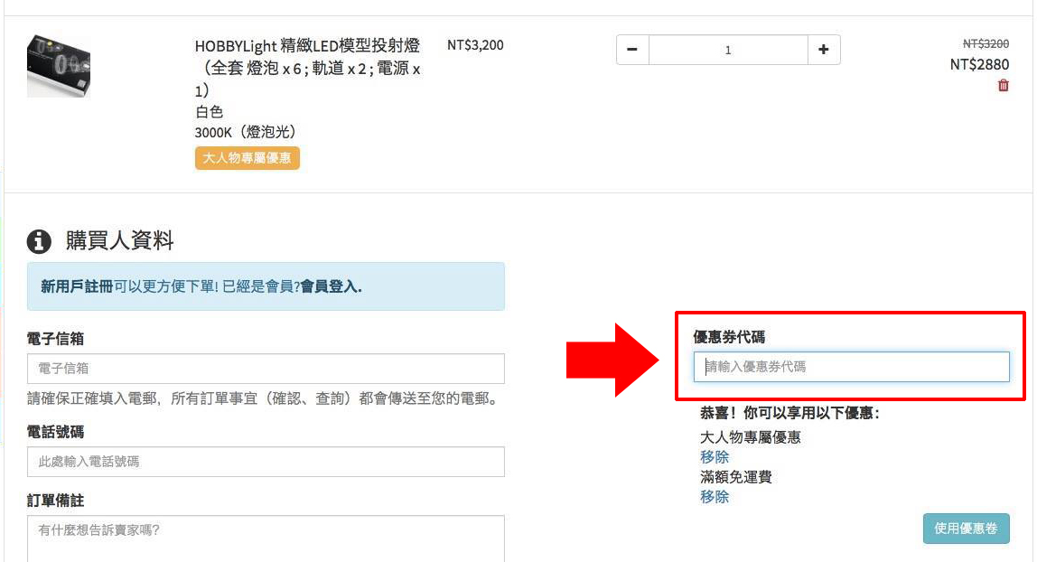Image resolution: width=1037 pixels, height=562 pixels.
Task: Select the 訂單備註 notes text area
Action: click(266, 538)
